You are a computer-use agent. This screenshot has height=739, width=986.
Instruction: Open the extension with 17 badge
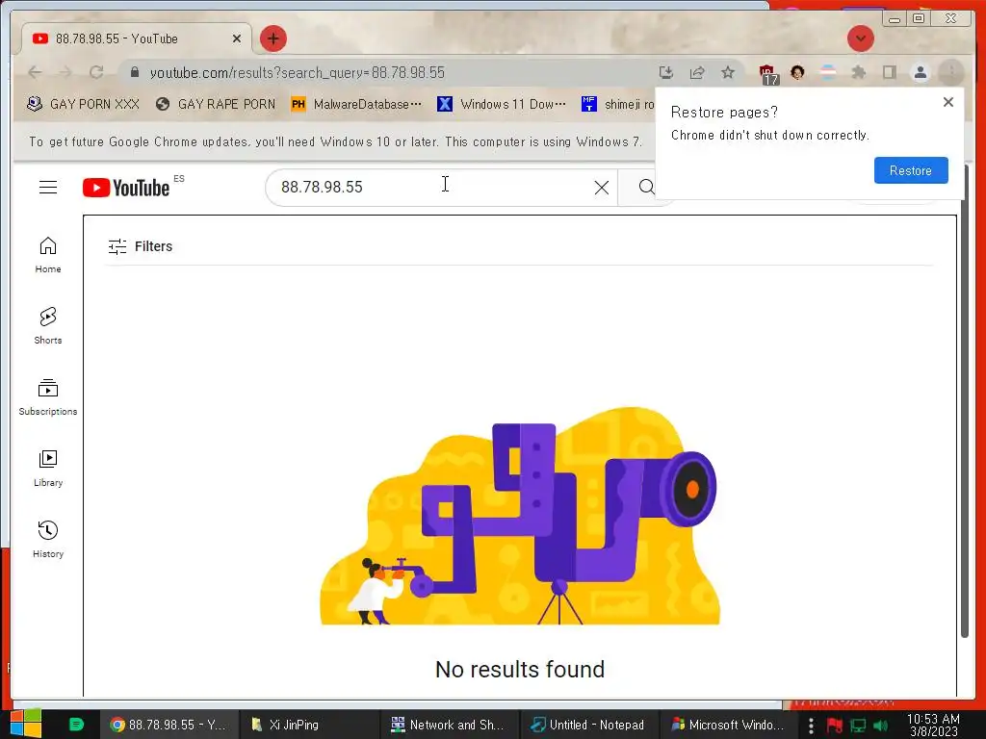click(x=768, y=74)
